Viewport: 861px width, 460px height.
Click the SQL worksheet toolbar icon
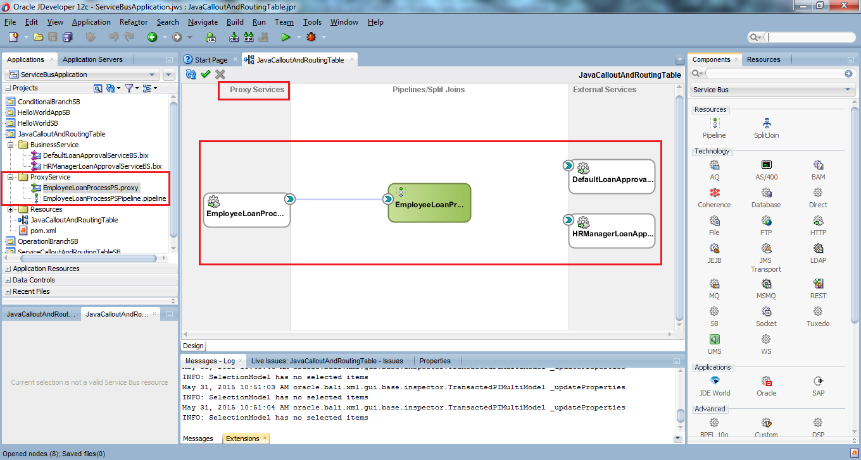[x=211, y=37]
